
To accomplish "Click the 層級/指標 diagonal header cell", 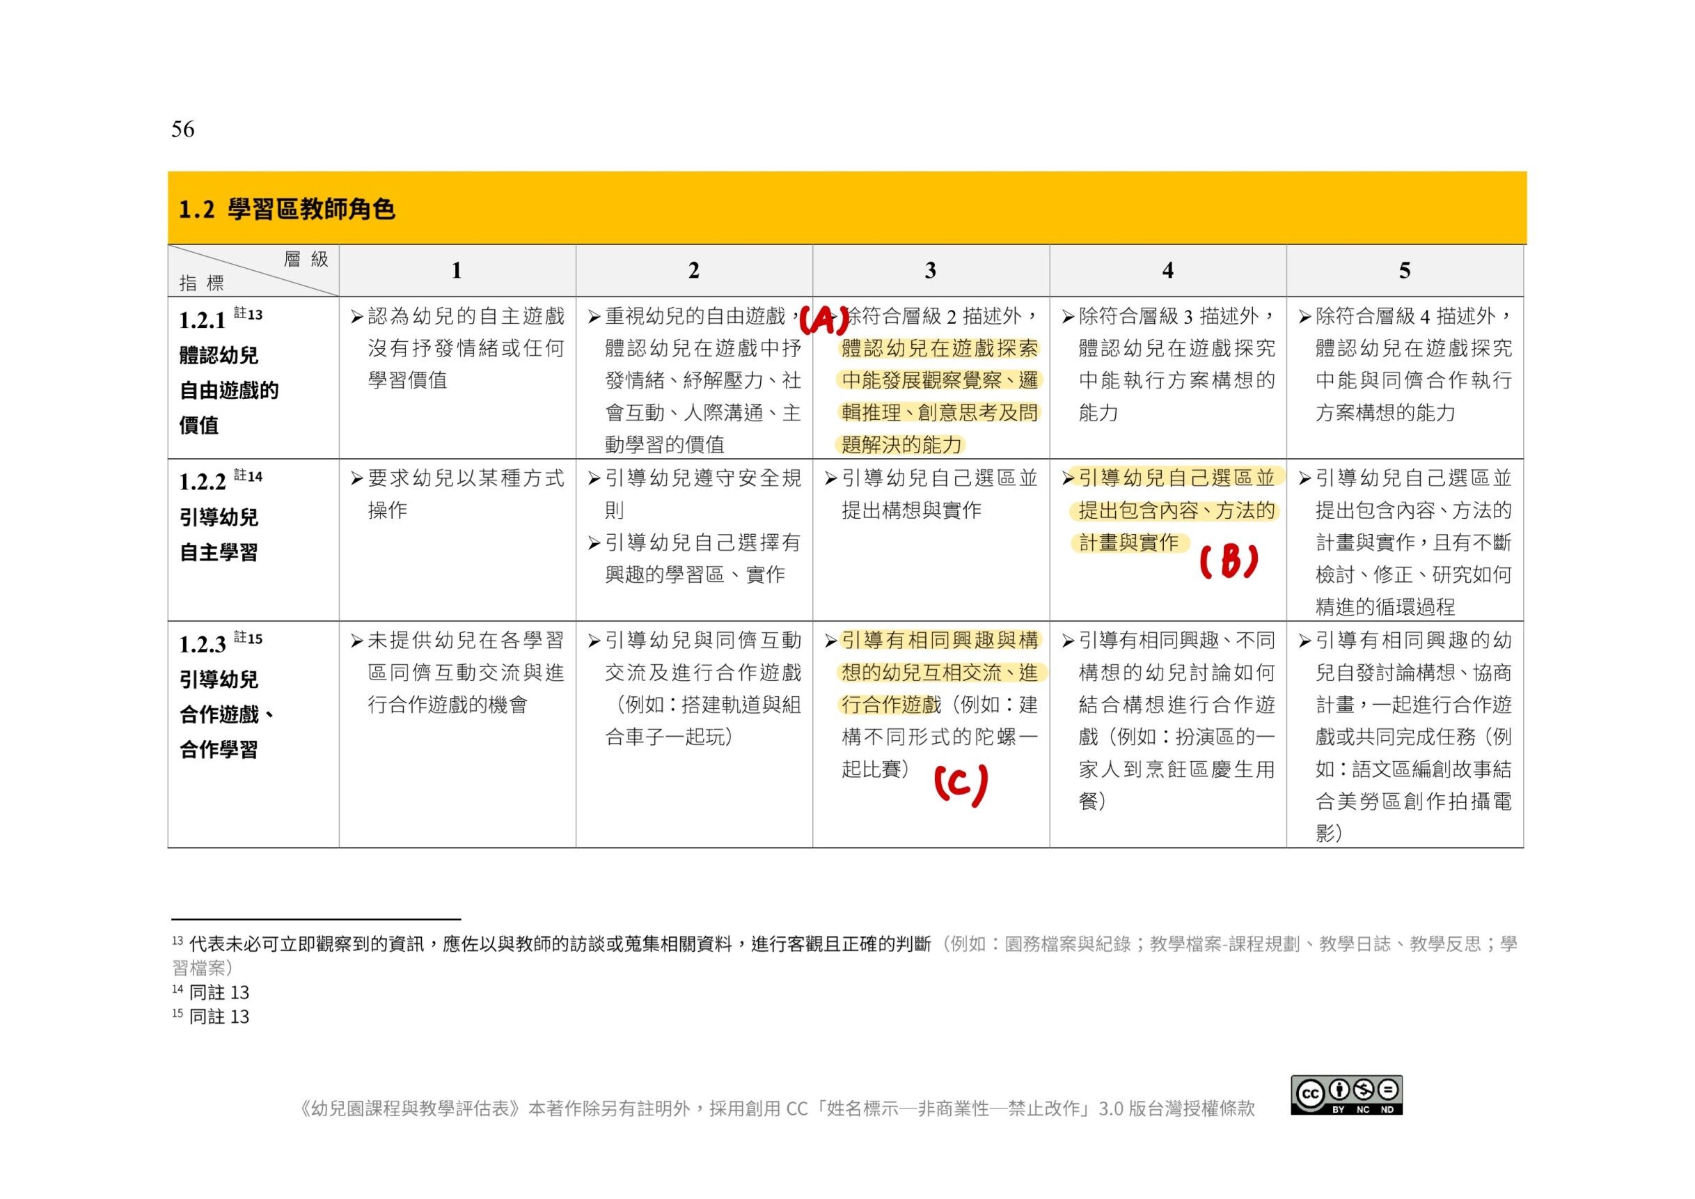I will (x=253, y=271).
